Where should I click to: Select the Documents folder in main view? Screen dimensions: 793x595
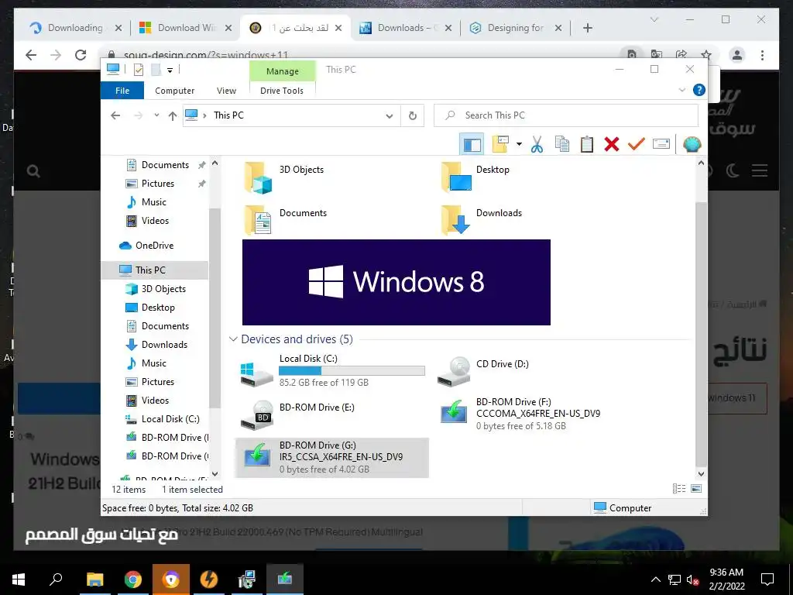285,219
